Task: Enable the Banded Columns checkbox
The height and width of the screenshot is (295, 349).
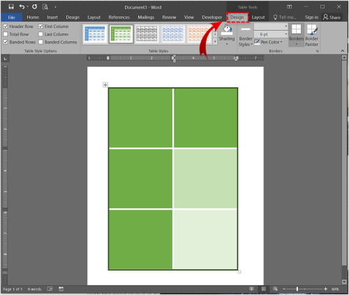Action: [x=40, y=42]
